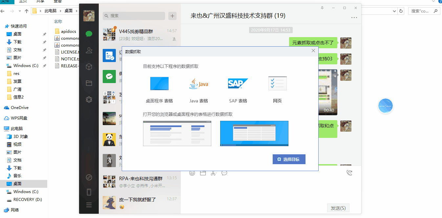The width and height of the screenshot is (442, 218).
Task: Close the 数据抓取 dialog
Action: (313, 51)
